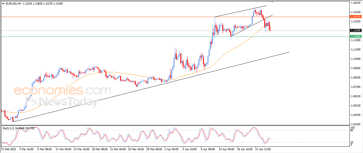Click the orange 1.14743 price tag
The image size is (363, 153).
pos(356,17)
